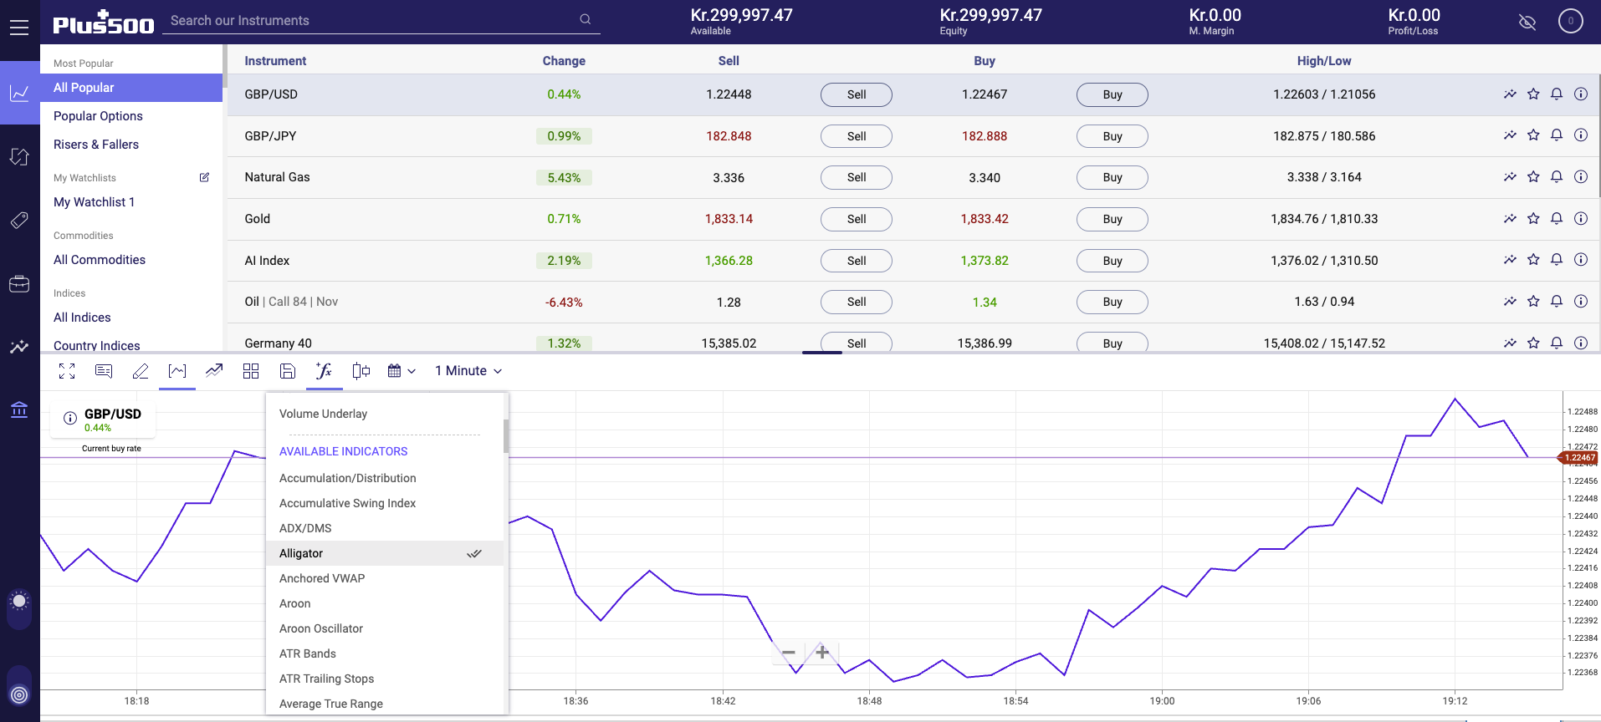Open the notifications circle icon
The image size is (1601, 722).
click(x=1571, y=22)
